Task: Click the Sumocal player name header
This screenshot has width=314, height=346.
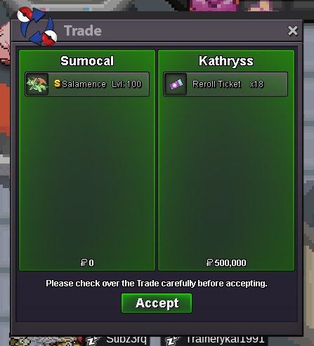Action: point(87,61)
